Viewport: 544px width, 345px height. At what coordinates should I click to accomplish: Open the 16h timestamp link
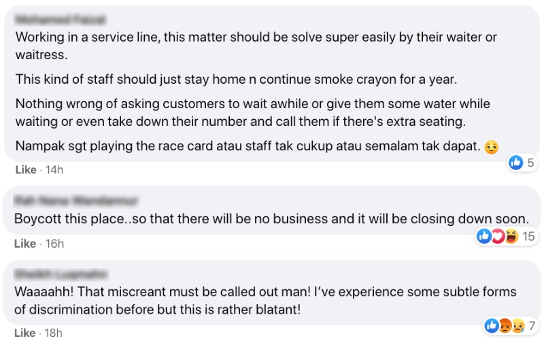[54, 244]
